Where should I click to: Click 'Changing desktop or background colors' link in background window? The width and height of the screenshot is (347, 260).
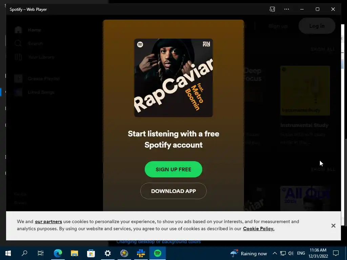click(x=159, y=242)
